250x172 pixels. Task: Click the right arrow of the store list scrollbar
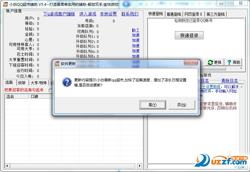point(139,166)
